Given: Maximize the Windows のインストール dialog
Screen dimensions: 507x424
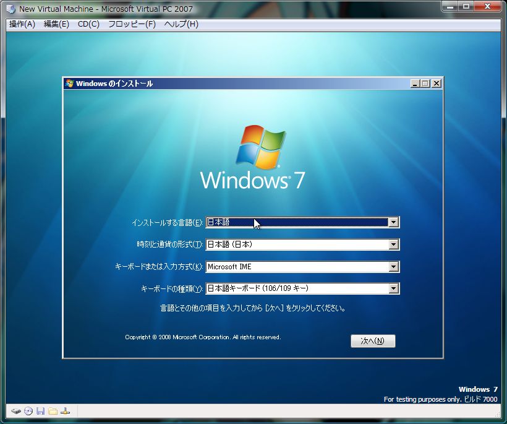Looking at the screenshot, I should point(425,84).
